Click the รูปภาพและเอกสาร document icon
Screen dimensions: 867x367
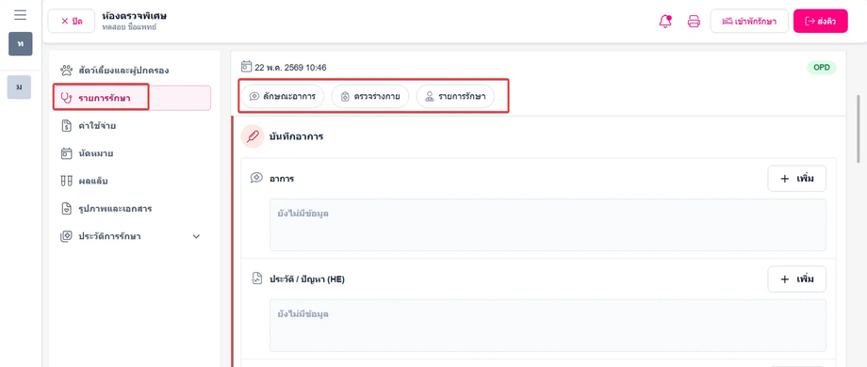coord(66,209)
